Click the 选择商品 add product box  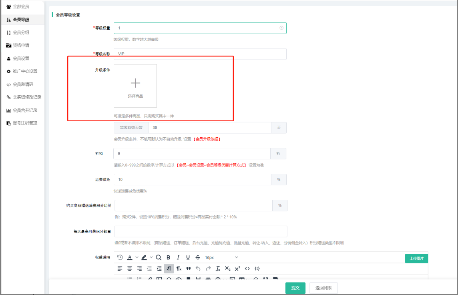135,86
